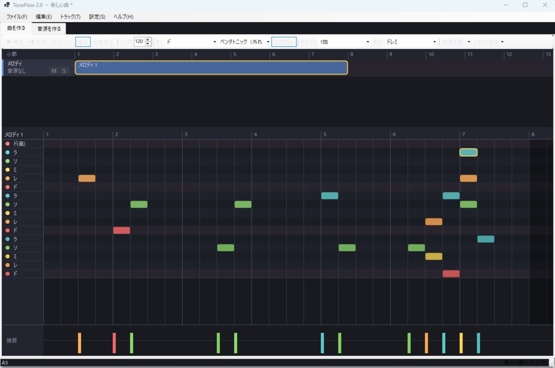Click the first orange velocity bar in 強弱

(x=80, y=343)
